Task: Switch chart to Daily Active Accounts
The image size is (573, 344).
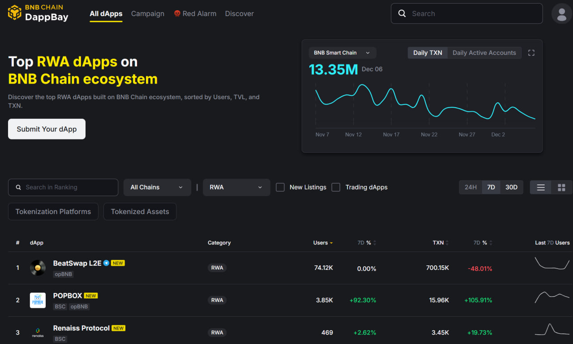Action: 484,53
